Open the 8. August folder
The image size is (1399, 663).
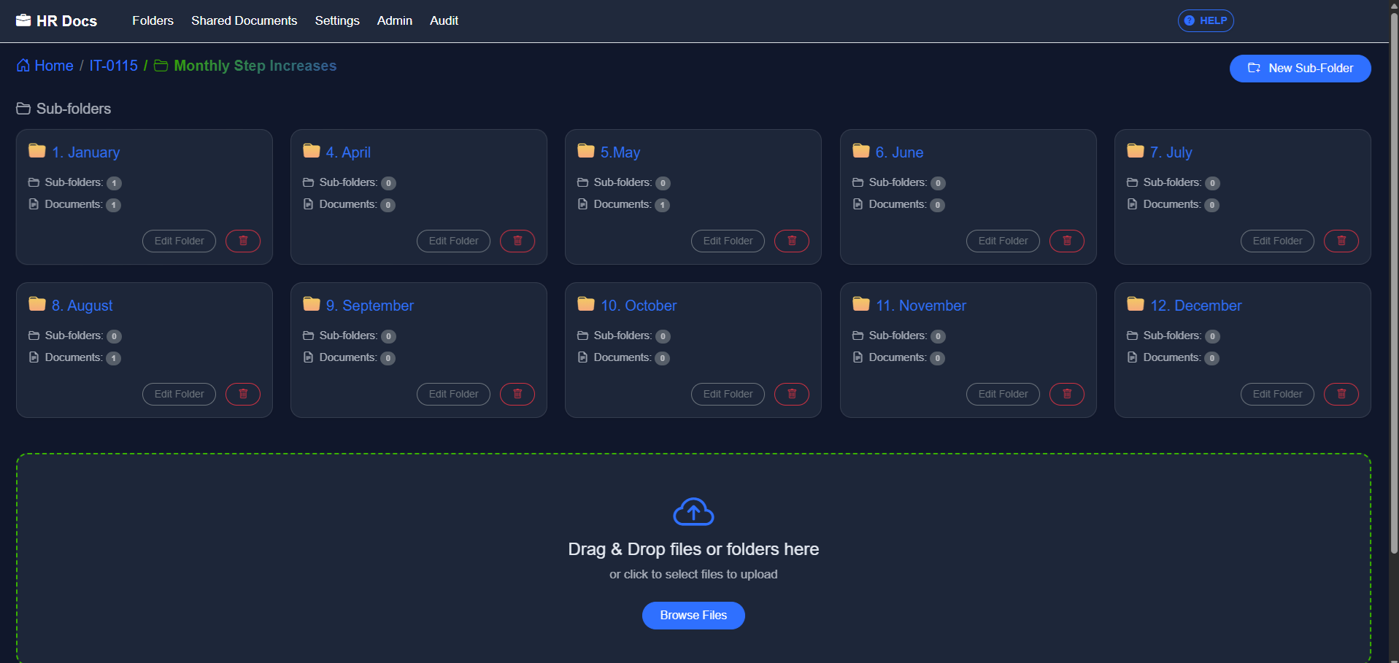tap(82, 306)
